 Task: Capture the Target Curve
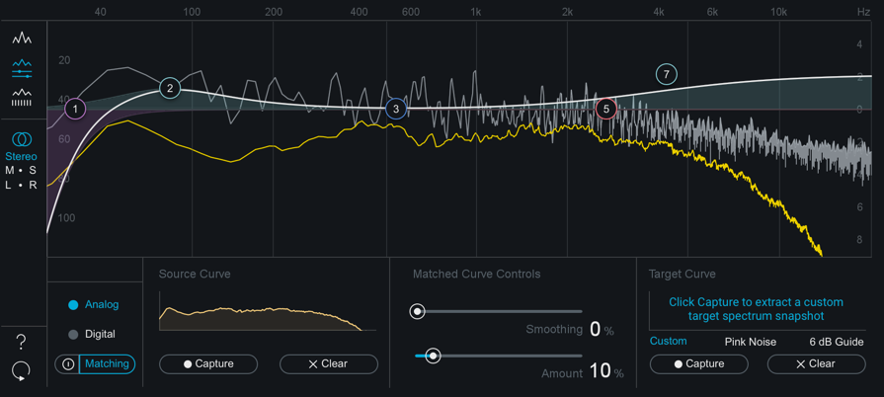(699, 364)
